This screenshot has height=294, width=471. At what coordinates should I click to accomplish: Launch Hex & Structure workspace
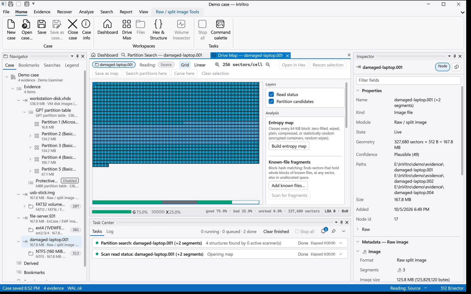(158, 29)
